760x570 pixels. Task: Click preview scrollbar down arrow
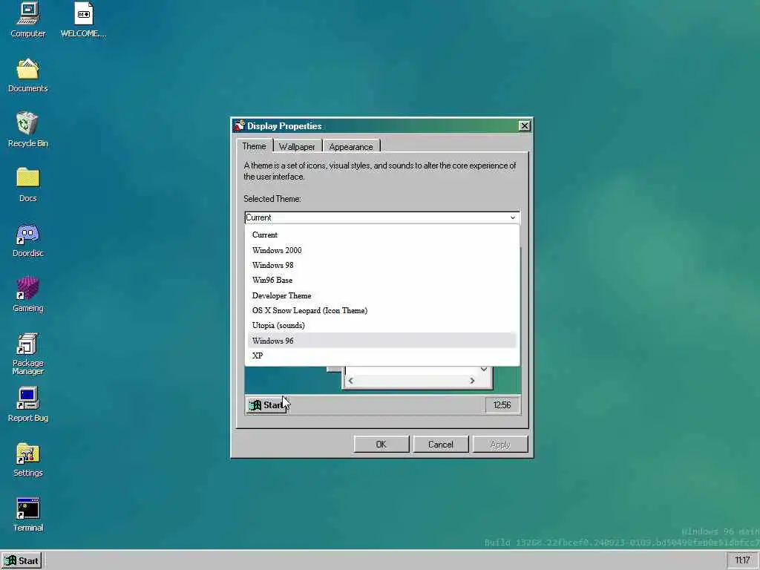484,370
